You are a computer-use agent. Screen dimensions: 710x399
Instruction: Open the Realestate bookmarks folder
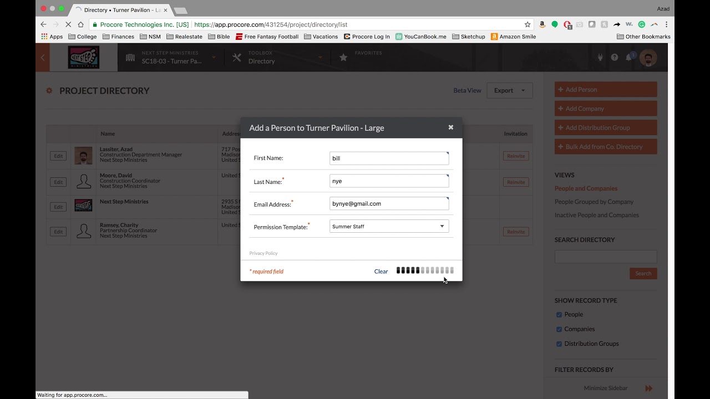tap(185, 37)
